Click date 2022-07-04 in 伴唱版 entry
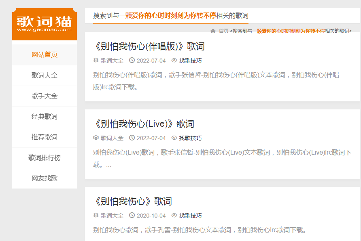The image size is (361, 241). (x=151, y=61)
